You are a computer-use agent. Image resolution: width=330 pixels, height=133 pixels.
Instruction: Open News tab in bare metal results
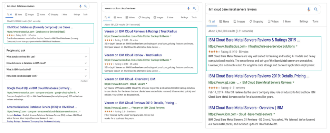coord(224,22)
